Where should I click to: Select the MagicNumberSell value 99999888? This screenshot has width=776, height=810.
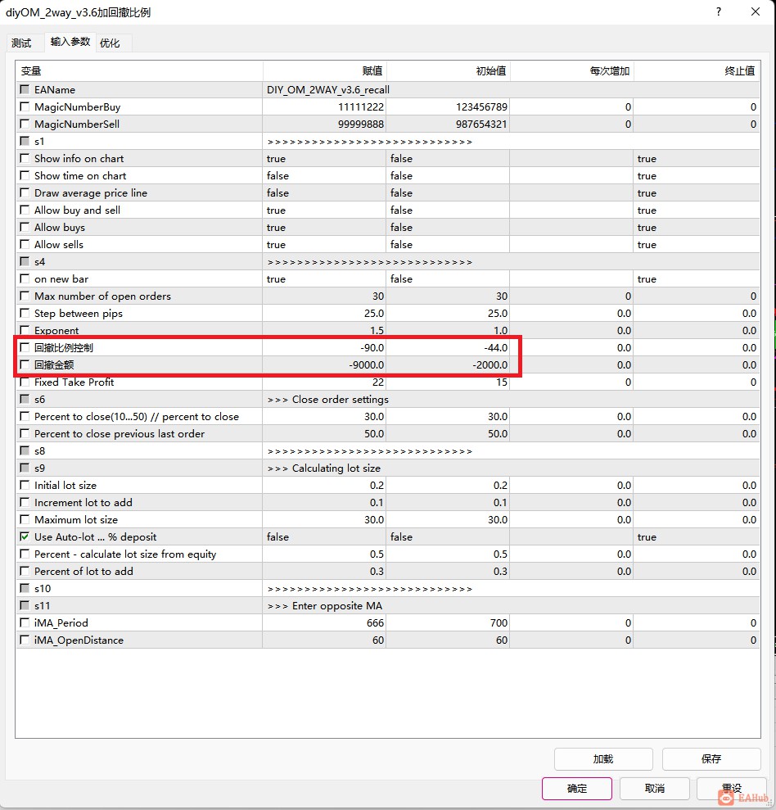point(324,124)
